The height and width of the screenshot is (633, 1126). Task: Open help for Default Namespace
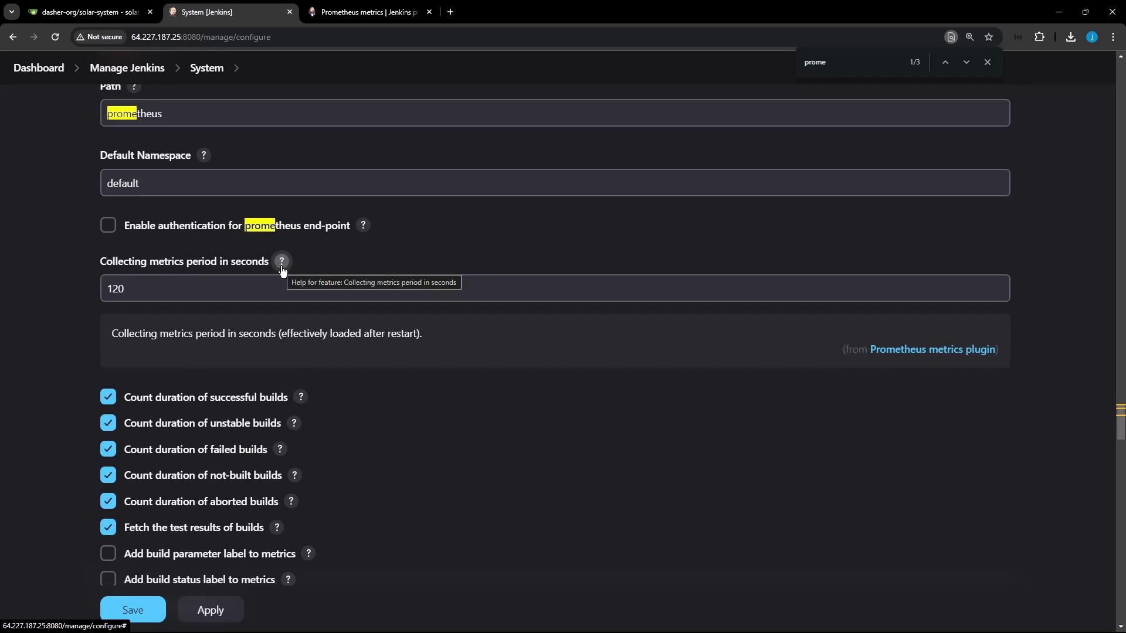click(204, 155)
